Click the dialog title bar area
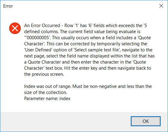This screenshot has width=168, height=132. (x=84, y=6)
